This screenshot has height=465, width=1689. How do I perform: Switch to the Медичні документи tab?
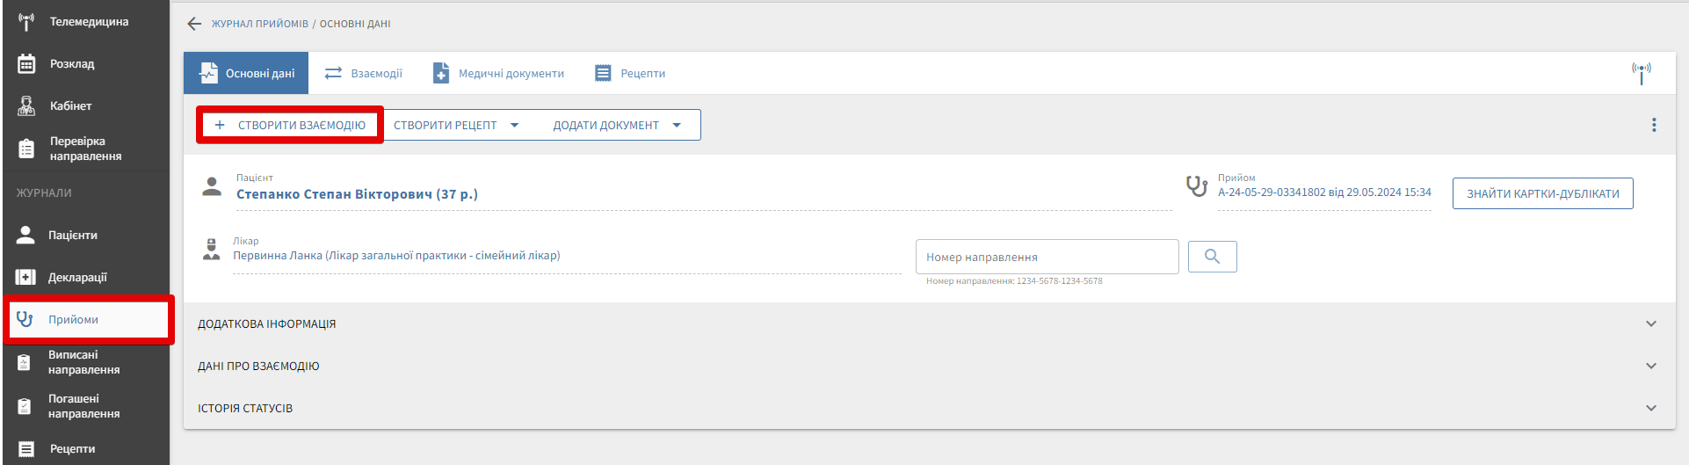498,74
